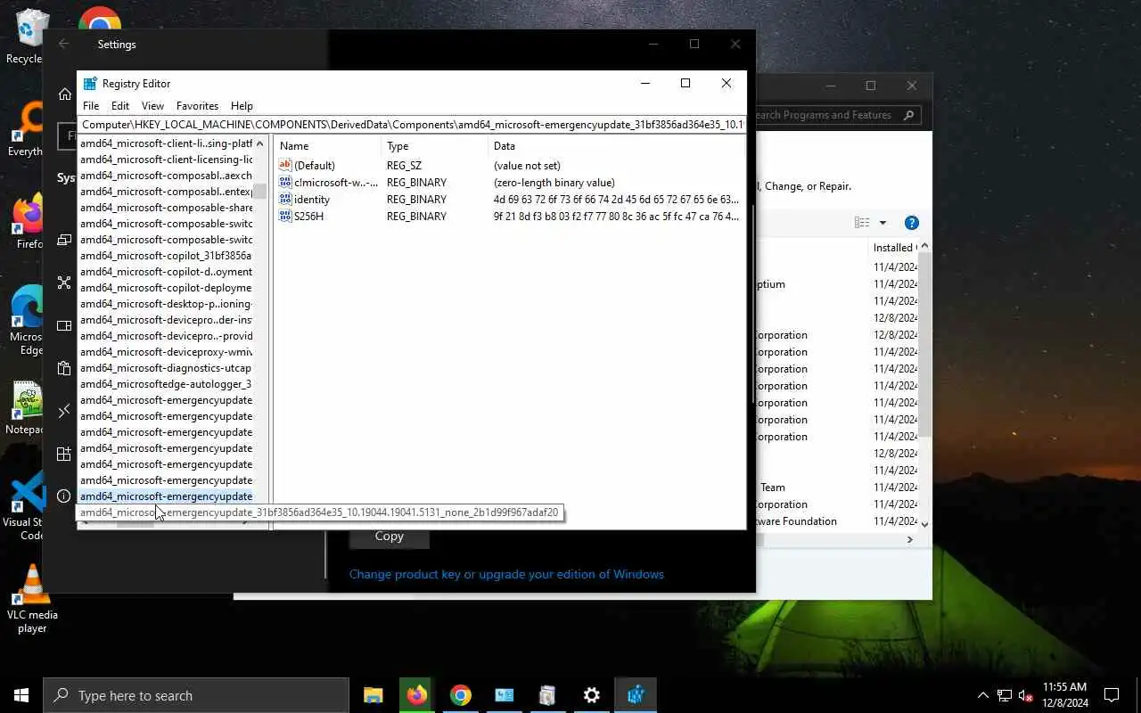Click the registry tree scroll up arrow
This screenshot has height=713, width=1141.
pos(259,143)
